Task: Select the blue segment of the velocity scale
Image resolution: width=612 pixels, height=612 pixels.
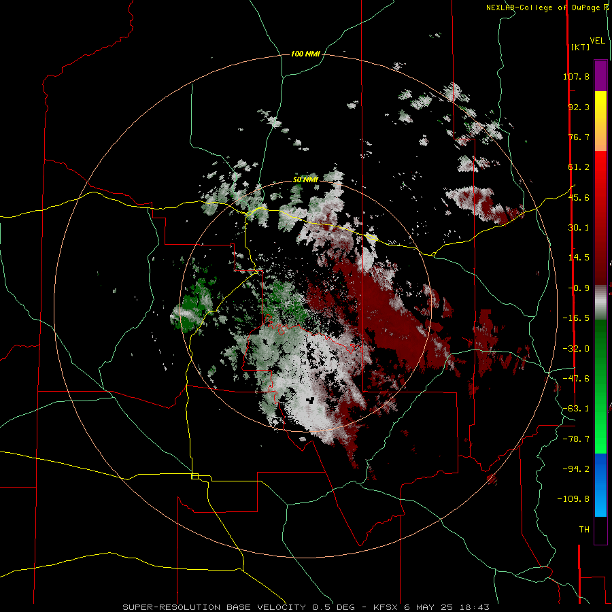Action: pos(600,485)
